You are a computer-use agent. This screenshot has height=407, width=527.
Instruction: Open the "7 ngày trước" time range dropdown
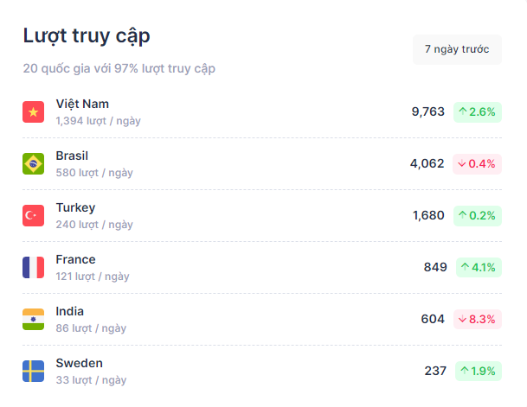[457, 49]
